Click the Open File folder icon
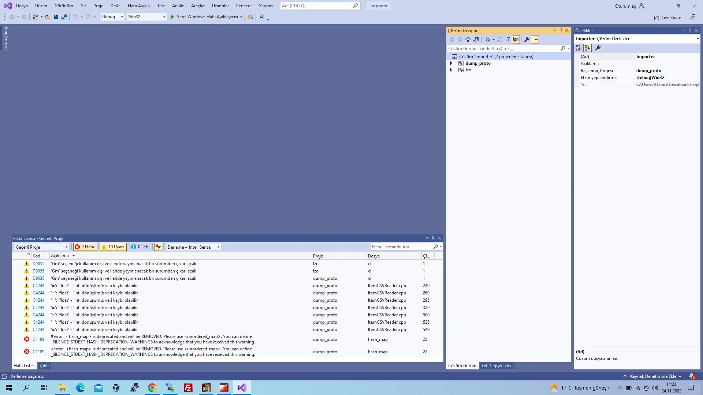This screenshot has width=703, height=395. tap(48, 17)
